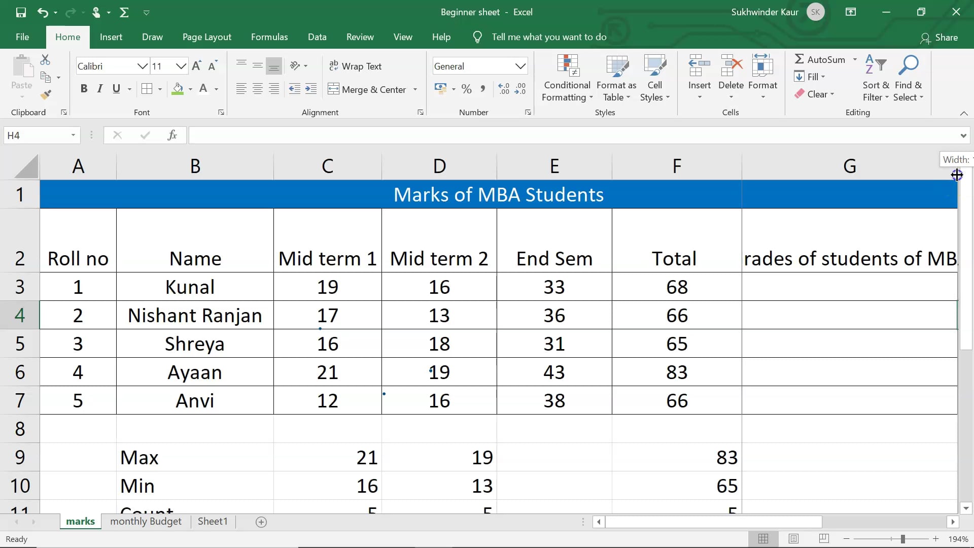Apply Percent Style number format
The height and width of the screenshot is (548, 974).
tap(466, 89)
